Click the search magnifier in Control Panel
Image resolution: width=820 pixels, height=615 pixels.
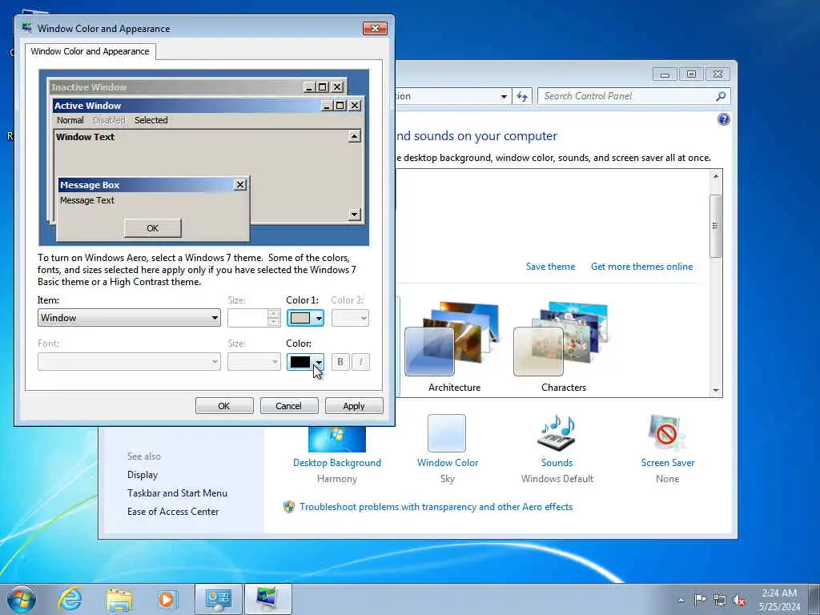[x=721, y=96]
